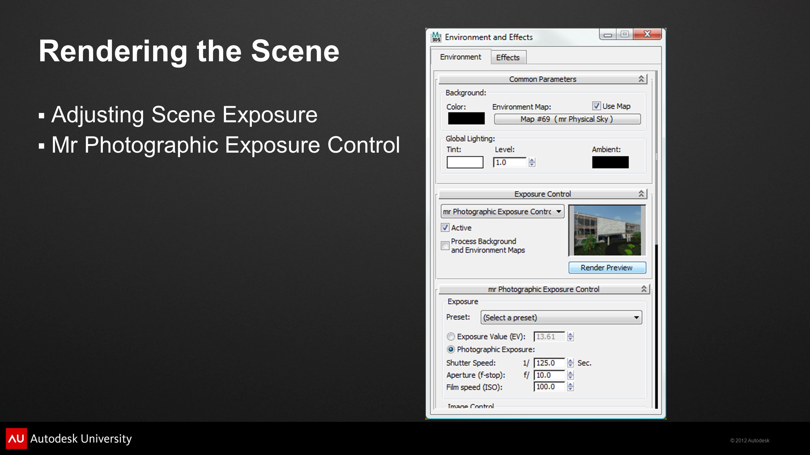The width and height of the screenshot is (810, 455).
Task: Minimize the Environment and Effects window
Action: (608, 34)
